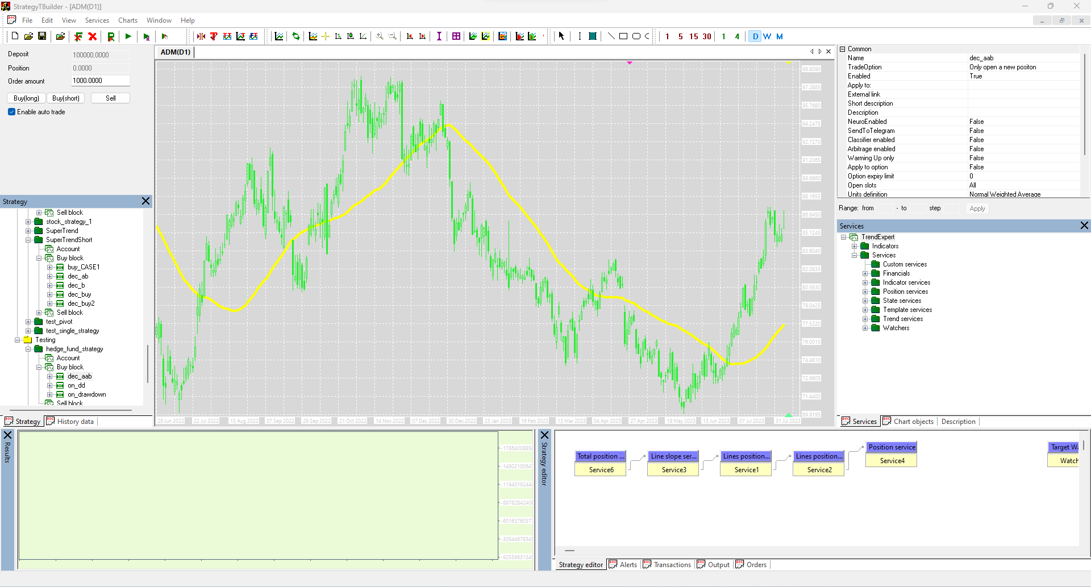Select the black arrow pointer tool

[x=561, y=36]
